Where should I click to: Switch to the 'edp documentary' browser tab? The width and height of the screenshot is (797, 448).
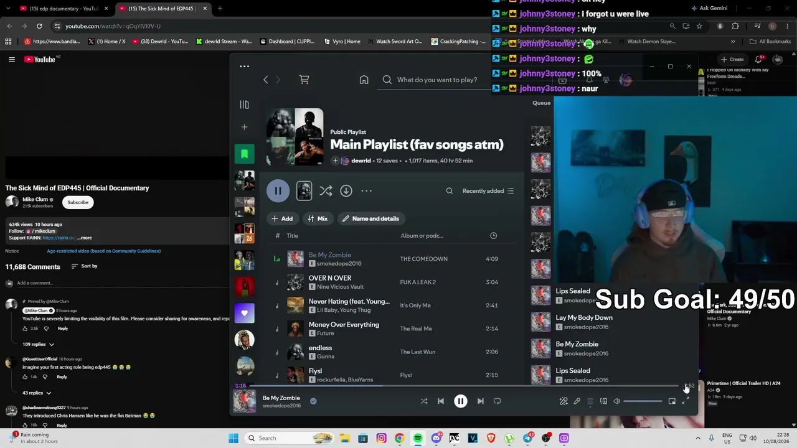click(x=64, y=9)
